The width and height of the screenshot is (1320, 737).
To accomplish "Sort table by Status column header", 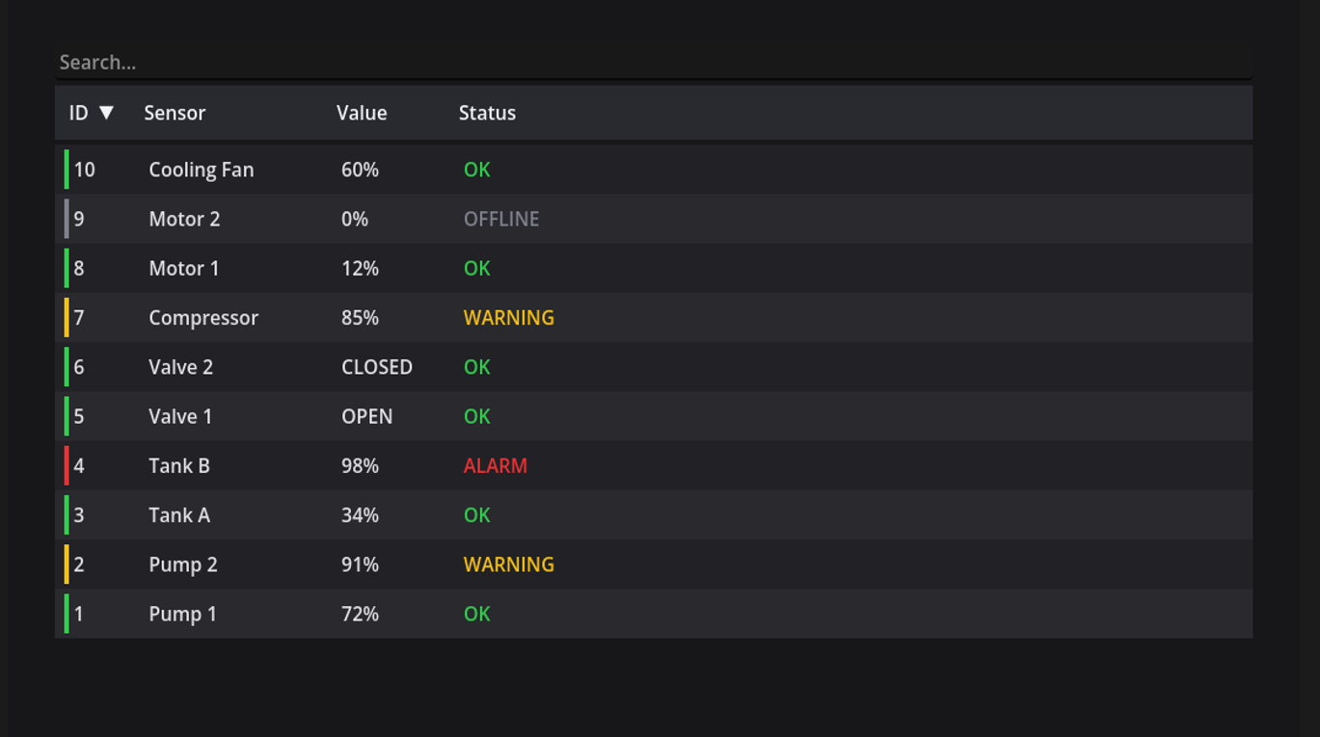I will click(487, 113).
